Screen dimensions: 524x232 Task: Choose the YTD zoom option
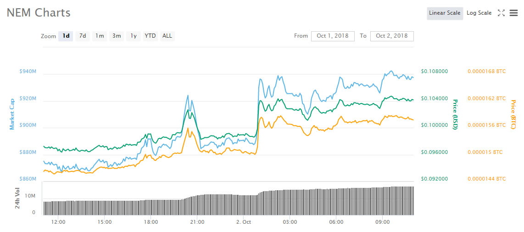click(150, 36)
